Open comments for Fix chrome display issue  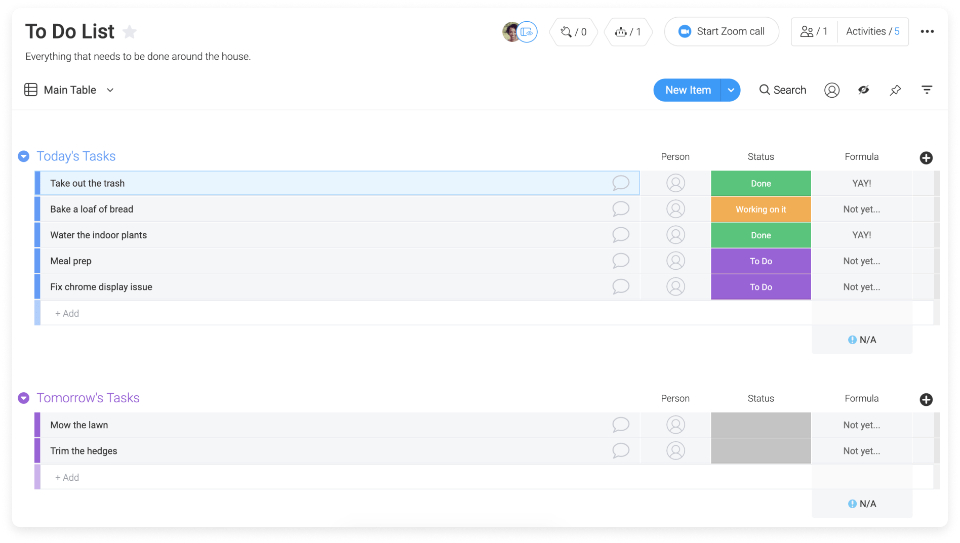coord(621,286)
